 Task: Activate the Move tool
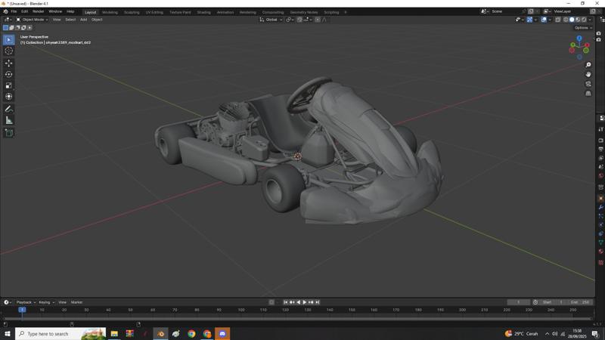(x=9, y=63)
